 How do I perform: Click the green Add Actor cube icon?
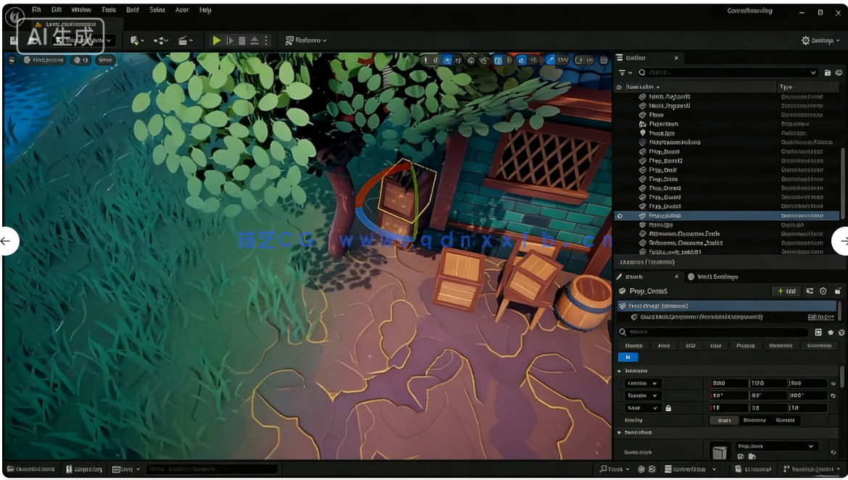pos(135,40)
